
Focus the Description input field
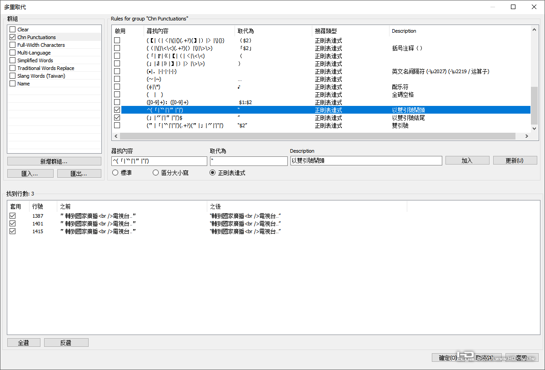click(x=366, y=160)
